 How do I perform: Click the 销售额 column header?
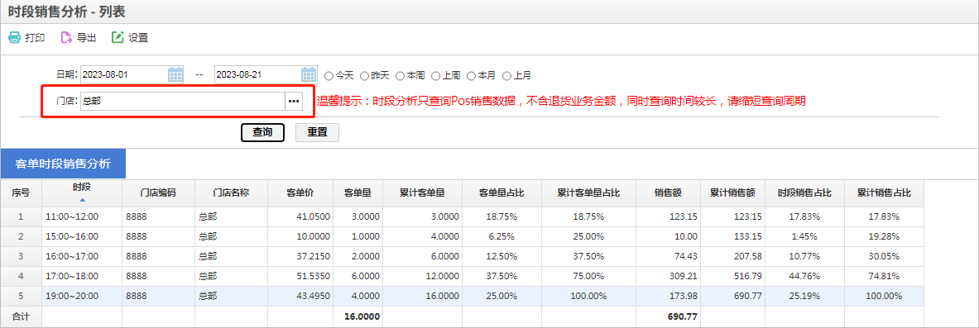pyautogui.click(x=668, y=193)
